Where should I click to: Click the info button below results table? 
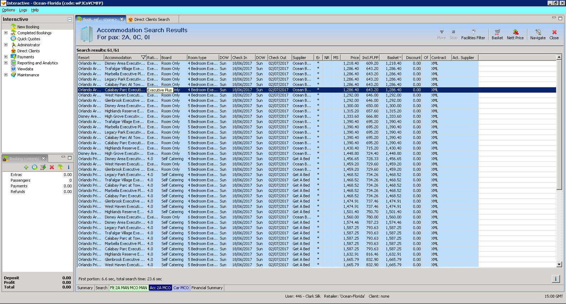coord(555,279)
